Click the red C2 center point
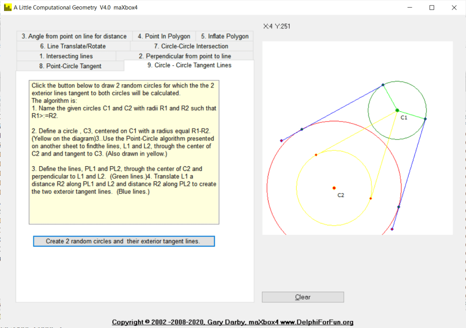This screenshot has width=466, height=328. (334, 188)
